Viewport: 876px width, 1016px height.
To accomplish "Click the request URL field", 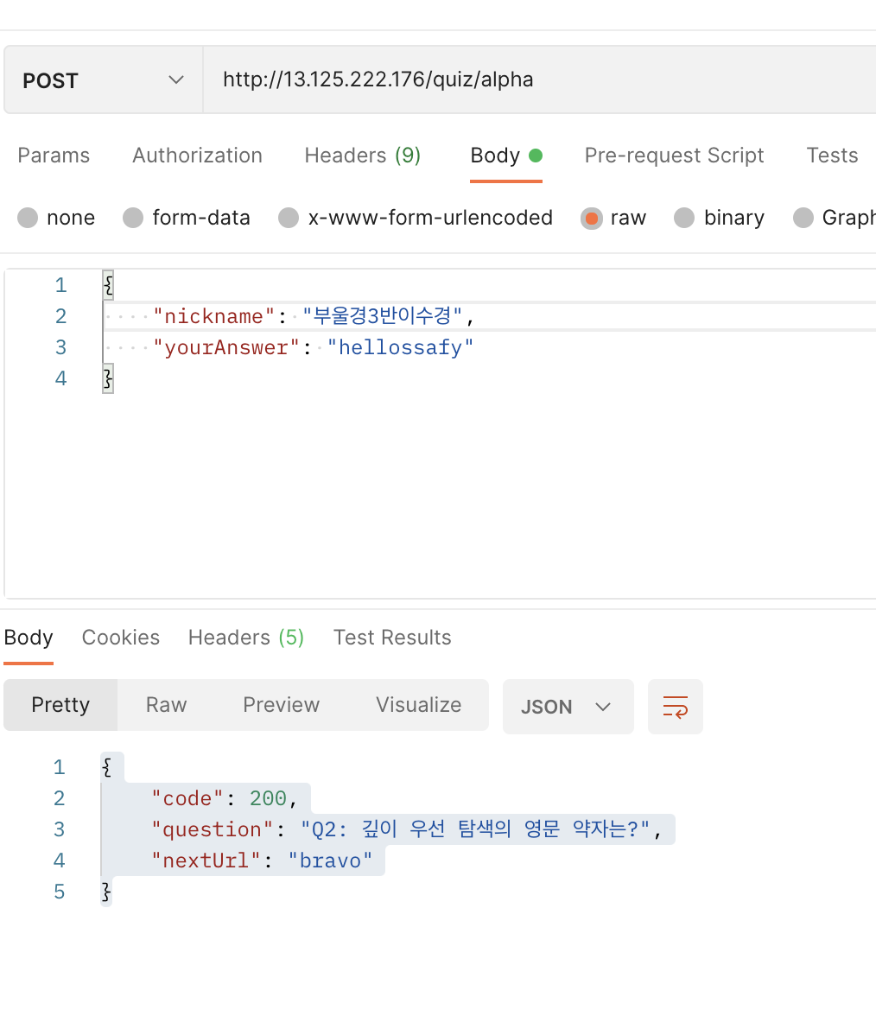I will [539, 79].
